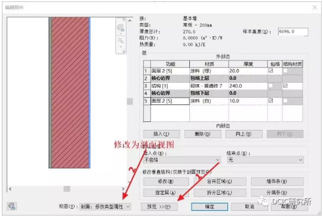The height and width of the screenshot is (216, 323).
Task: Toggle 结构材质 checkbox for row 3 砌体
Action: pos(285,86)
